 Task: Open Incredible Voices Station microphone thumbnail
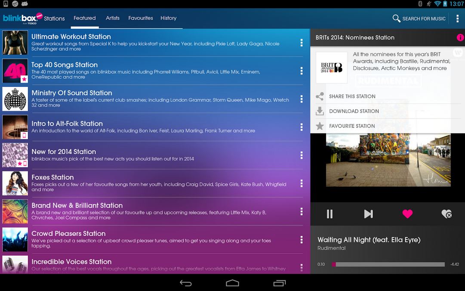[15, 264]
